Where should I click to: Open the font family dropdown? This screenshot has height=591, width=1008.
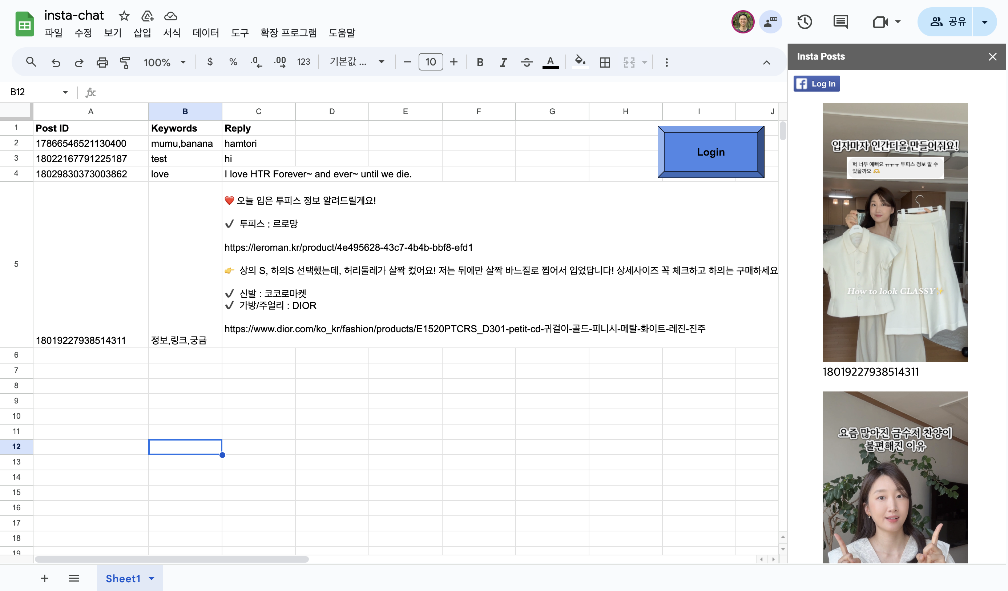(x=356, y=62)
